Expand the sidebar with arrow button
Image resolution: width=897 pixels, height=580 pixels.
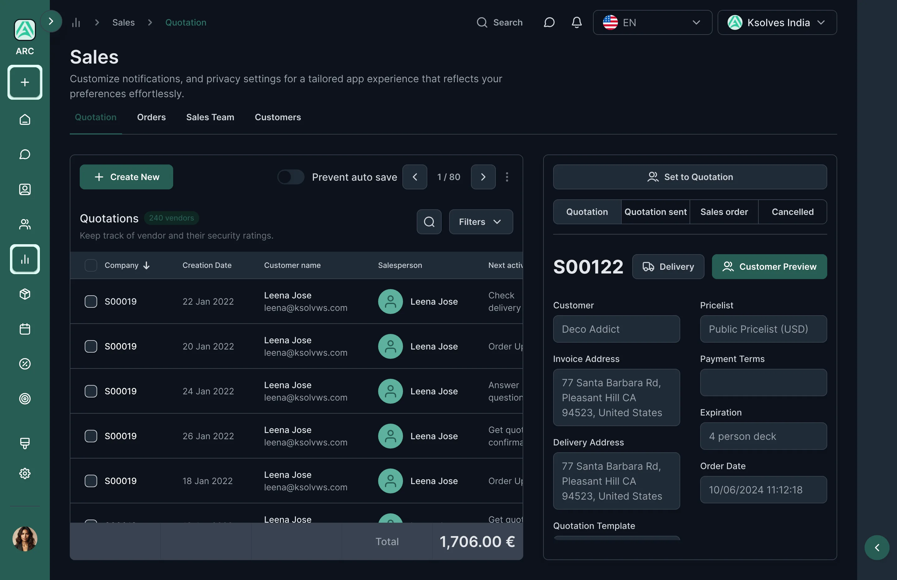tap(51, 21)
